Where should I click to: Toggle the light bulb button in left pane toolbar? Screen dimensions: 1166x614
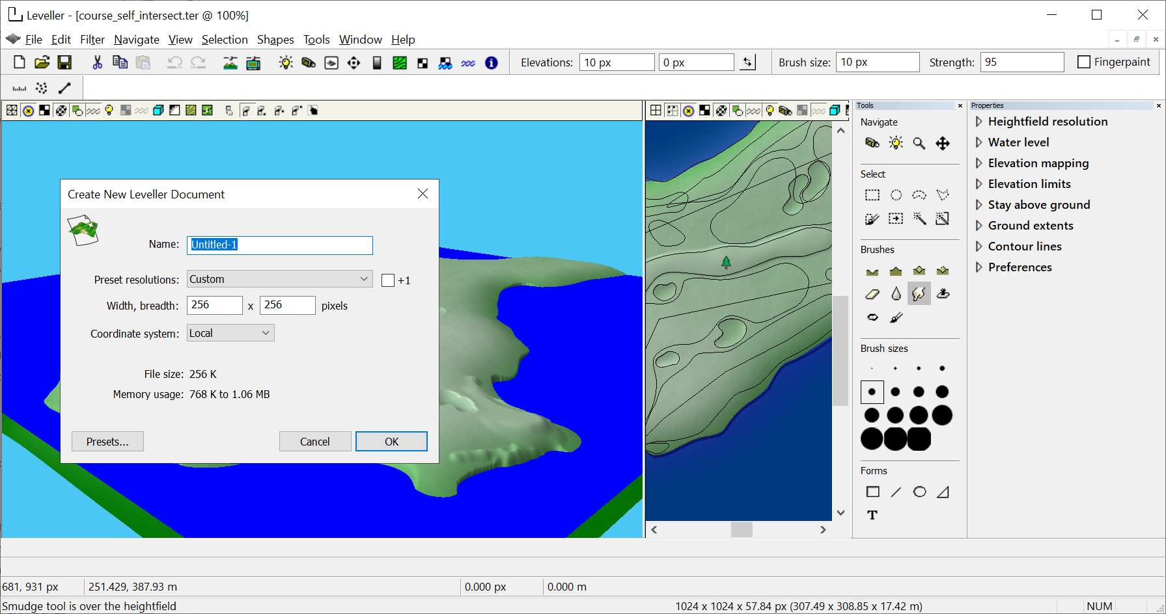tap(109, 111)
